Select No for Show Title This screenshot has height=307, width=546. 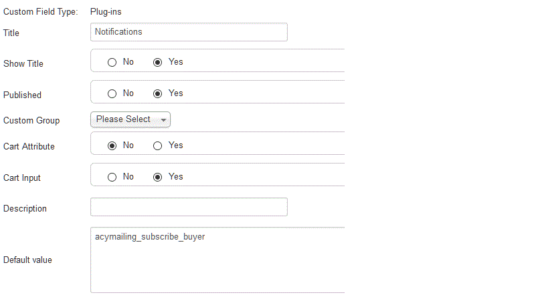point(112,62)
